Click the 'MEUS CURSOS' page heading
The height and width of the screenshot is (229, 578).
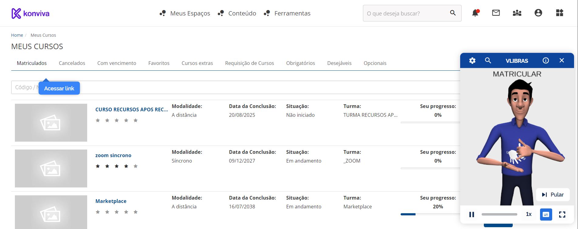coord(37,46)
